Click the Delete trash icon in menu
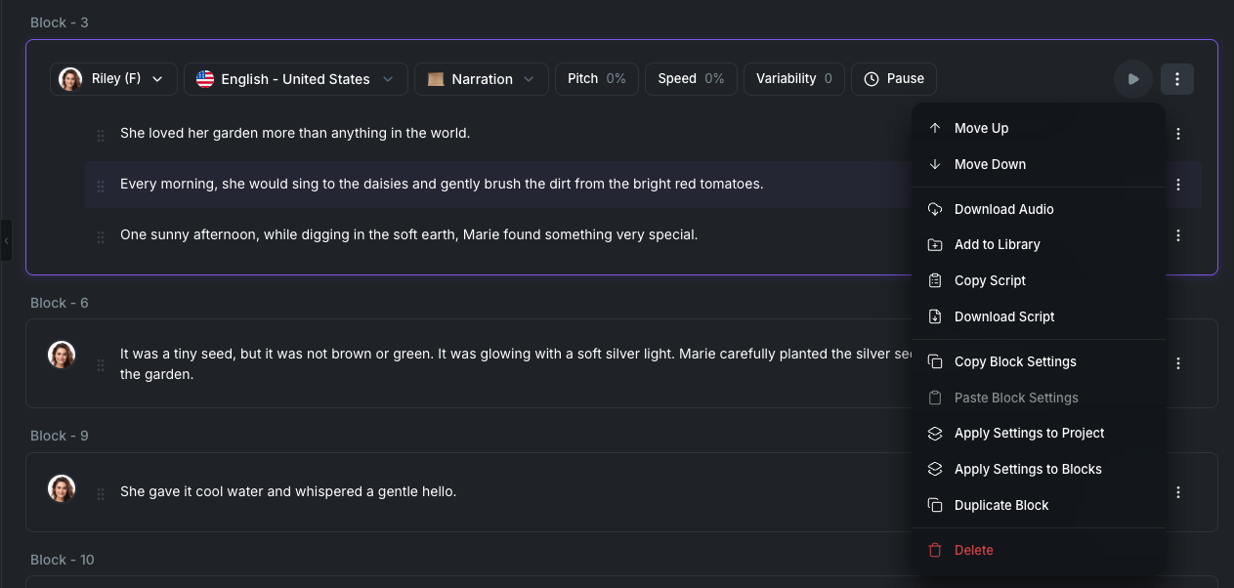 (x=935, y=550)
